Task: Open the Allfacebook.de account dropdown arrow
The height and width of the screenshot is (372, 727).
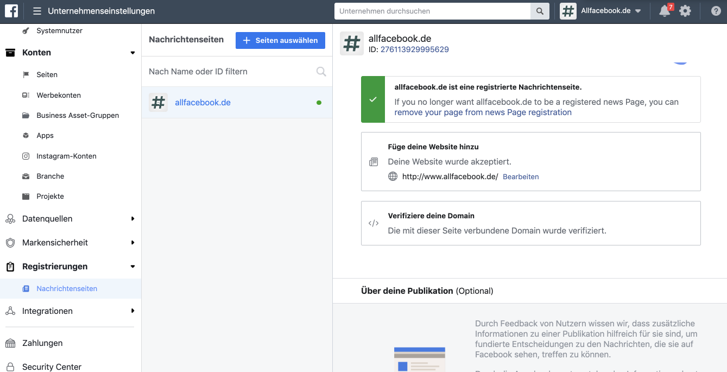Action: 638,11
